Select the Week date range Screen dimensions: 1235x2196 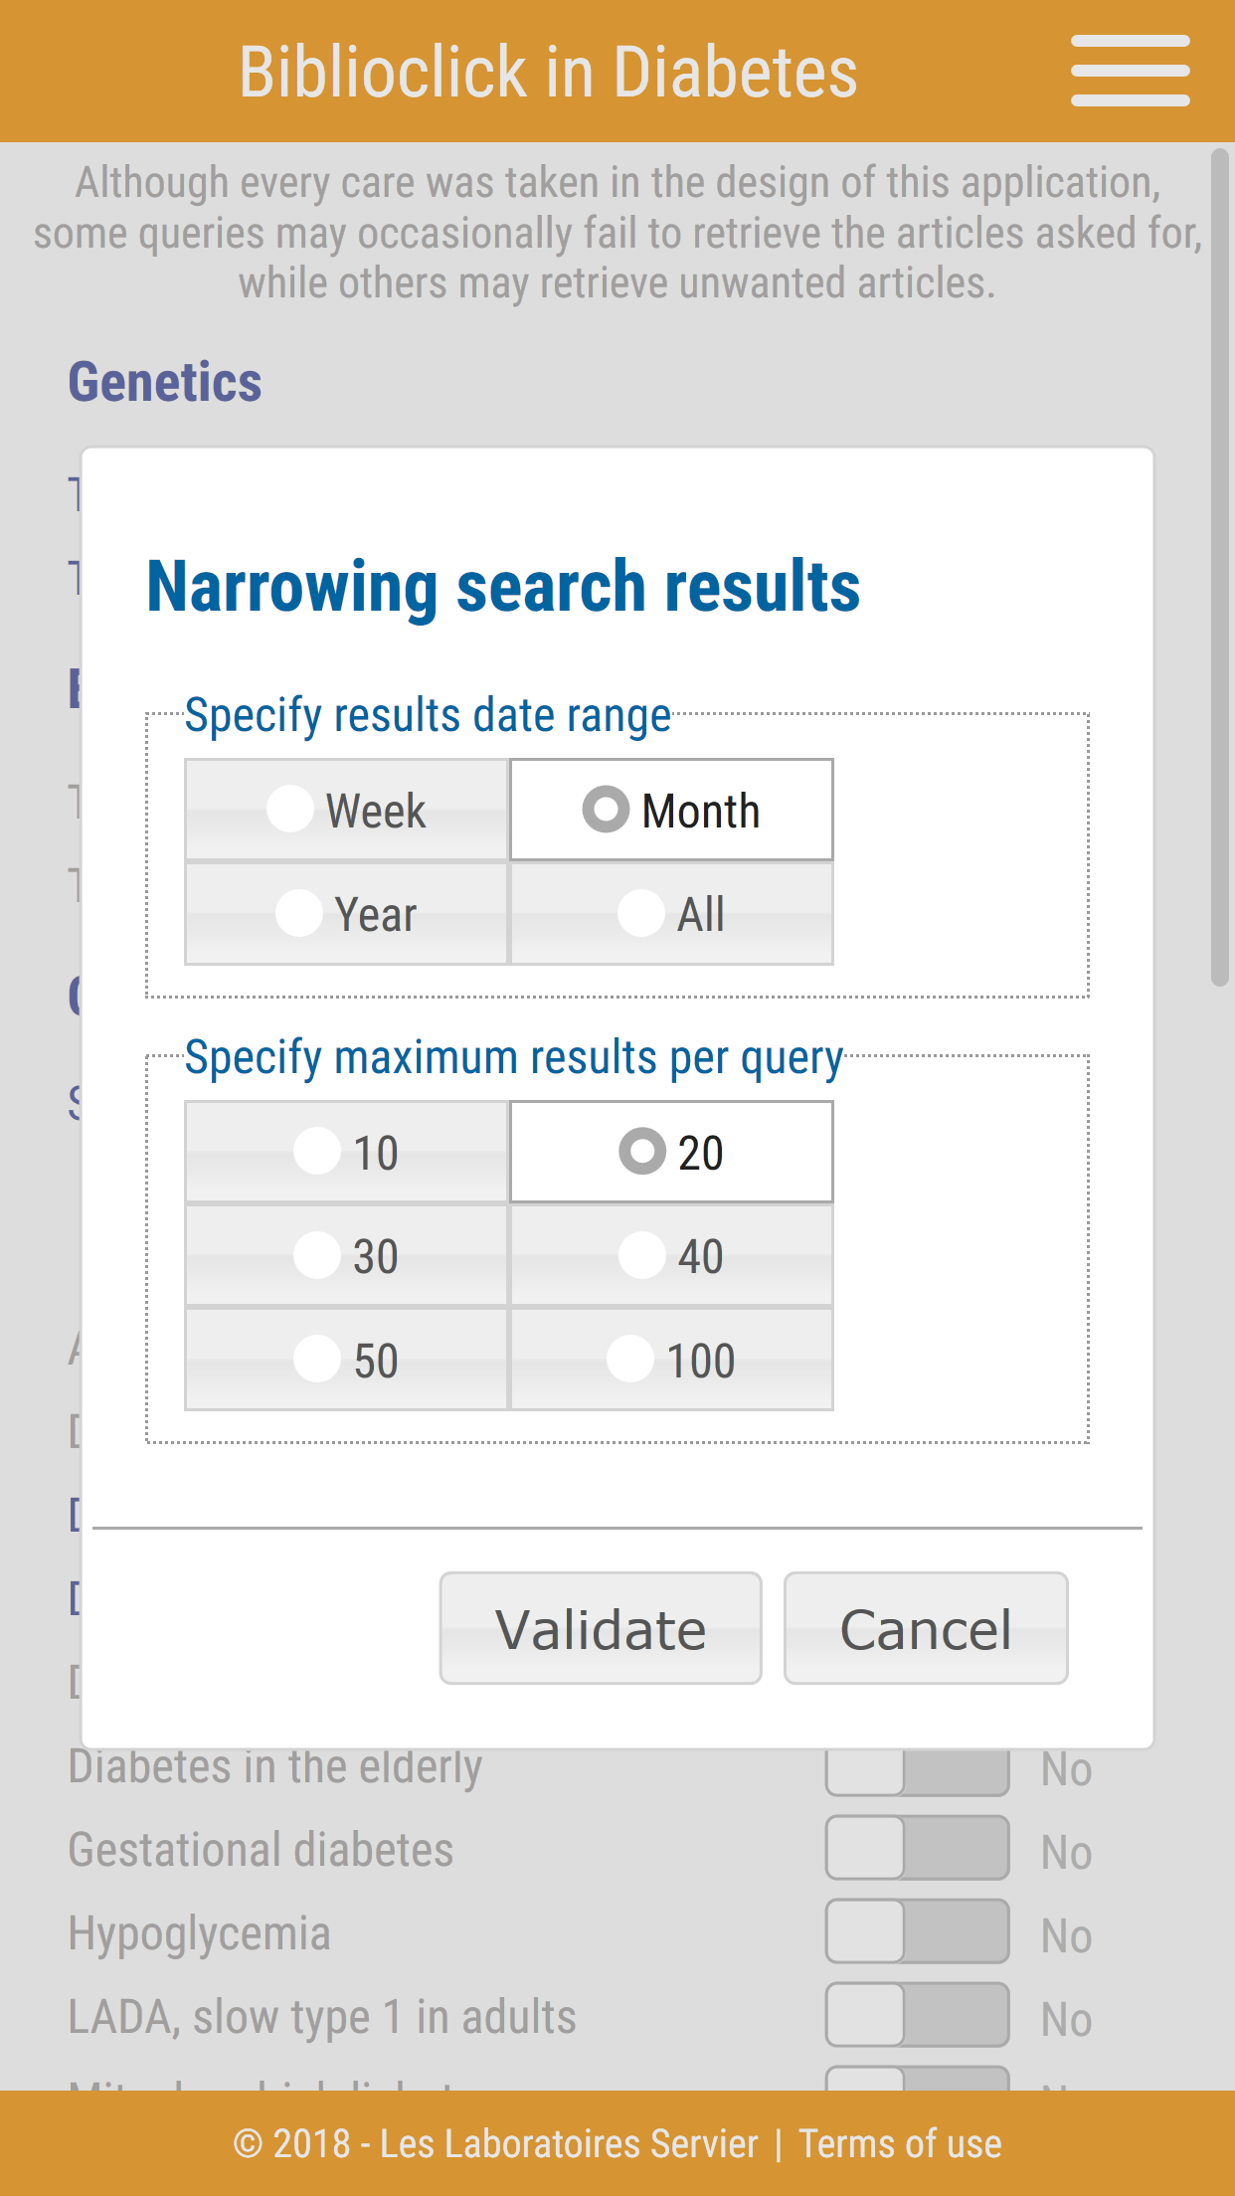pos(345,810)
